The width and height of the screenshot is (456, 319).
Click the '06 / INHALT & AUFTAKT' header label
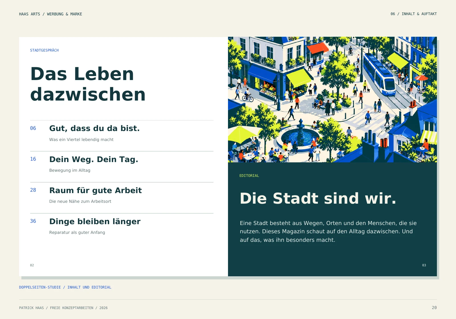coord(414,14)
